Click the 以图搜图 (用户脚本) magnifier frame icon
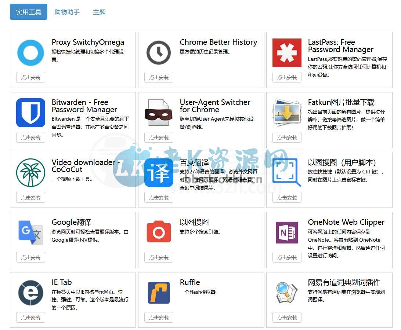The width and height of the screenshot is (401, 330). pyautogui.click(x=287, y=172)
